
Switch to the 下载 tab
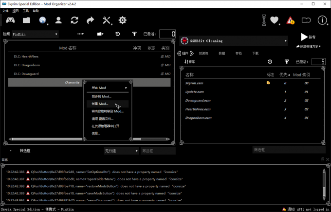256,53
